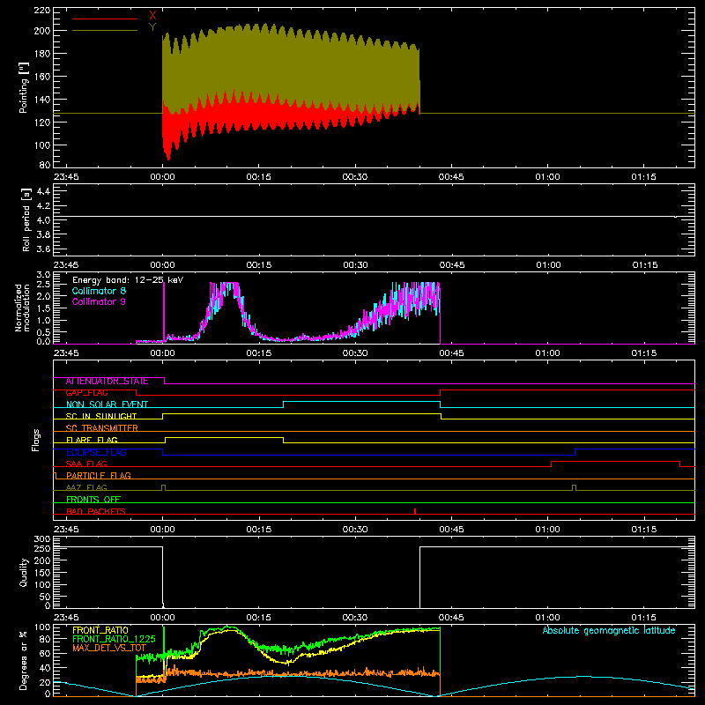
Task: Click '01:15' tick under Pointing plot
Action: click(x=644, y=177)
